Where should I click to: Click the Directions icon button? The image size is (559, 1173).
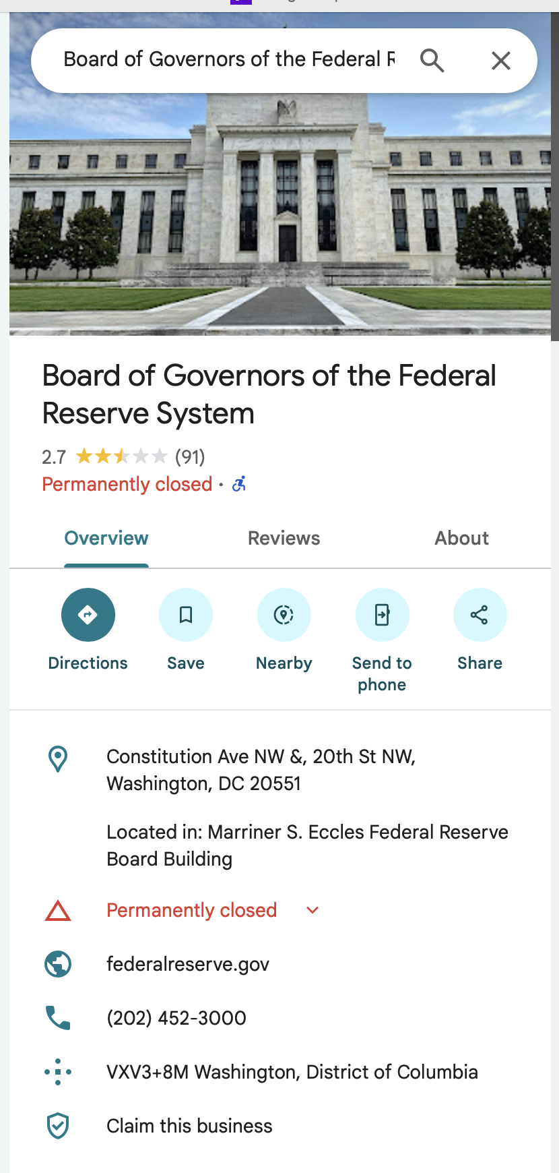pyautogui.click(x=88, y=615)
